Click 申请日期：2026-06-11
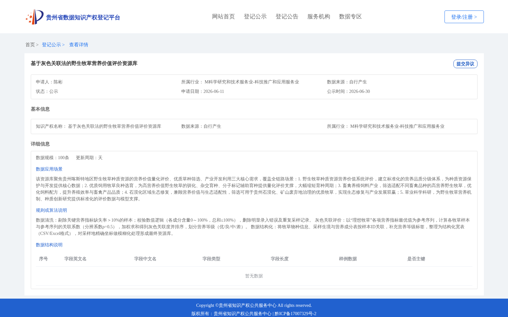The height and width of the screenshot is (317, 508). pyautogui.click(x=203, y=91)
